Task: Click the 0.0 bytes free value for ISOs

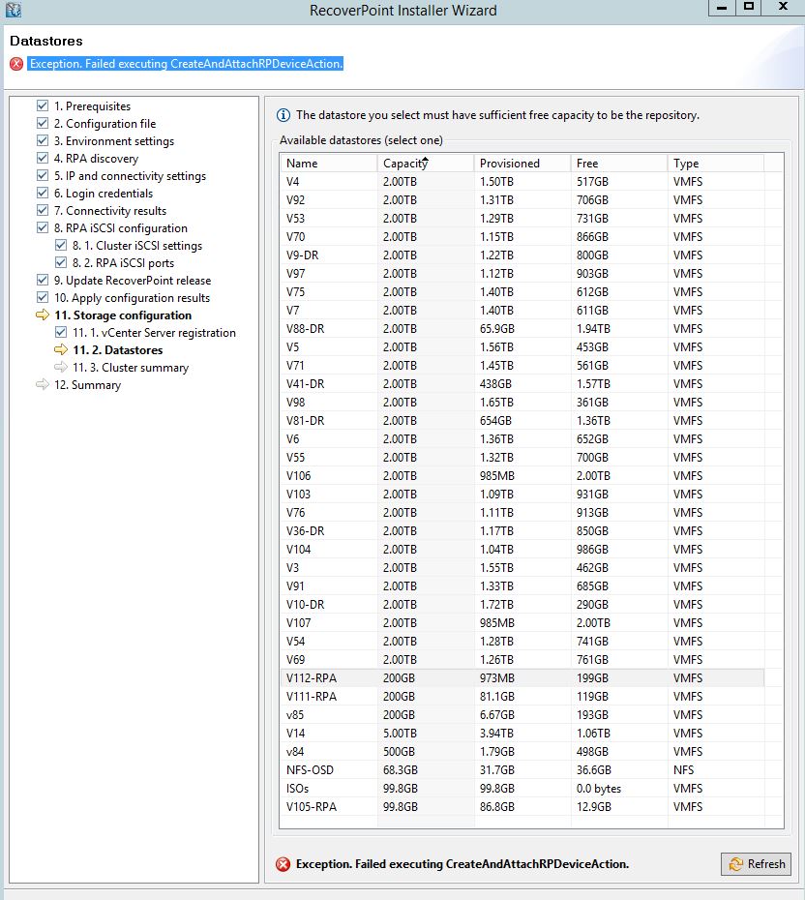Action: (x=599, y=788)
